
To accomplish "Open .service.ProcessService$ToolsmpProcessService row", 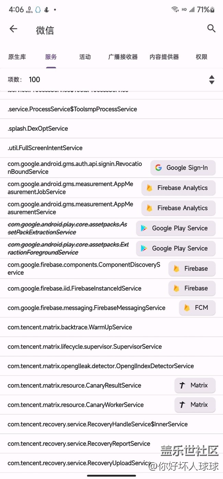I will point(111,109).
